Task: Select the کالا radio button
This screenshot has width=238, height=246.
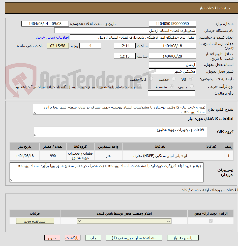Action: tap(191, 79)
